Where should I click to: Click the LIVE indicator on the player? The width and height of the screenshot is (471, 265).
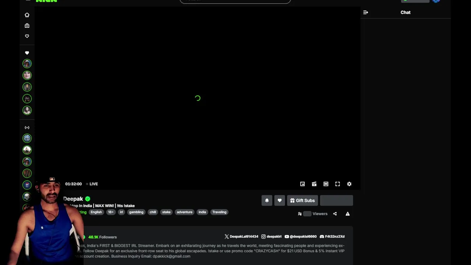point(92,184)
